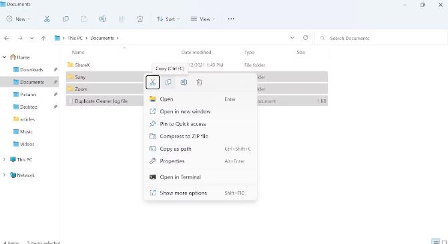Select Show more options
This screenshot has width=448, height=244.
pos(200,193)
